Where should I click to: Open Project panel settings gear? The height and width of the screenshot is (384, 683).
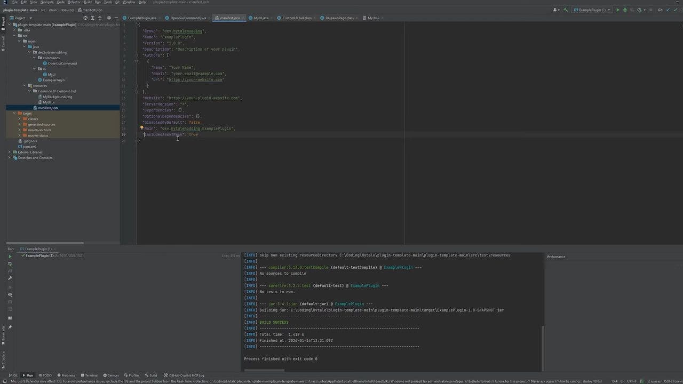point(109,18)
